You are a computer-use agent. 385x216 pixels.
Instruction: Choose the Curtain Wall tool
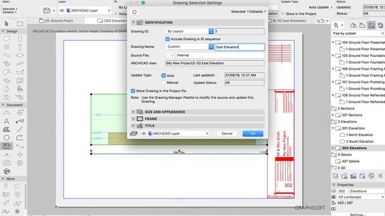(x=20, y=80)
